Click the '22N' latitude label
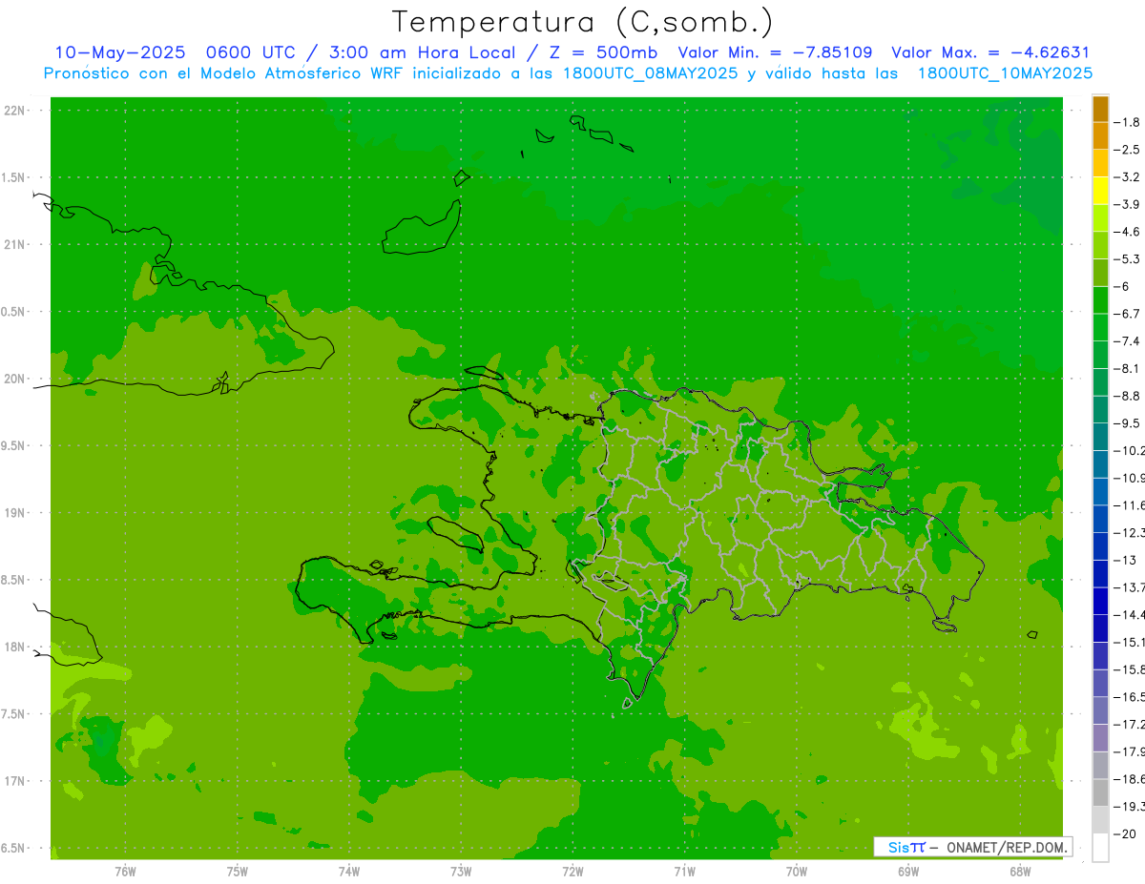This screenshot has height=884, width=1145. [15, 111]
